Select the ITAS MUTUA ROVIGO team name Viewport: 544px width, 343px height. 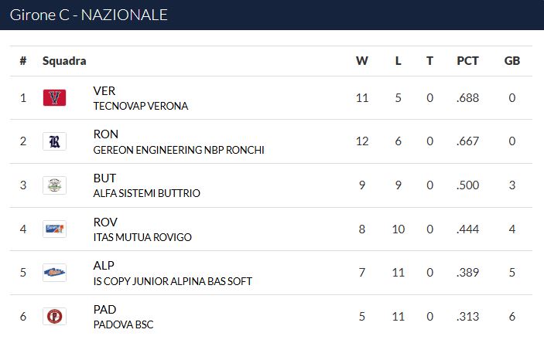coord(142,237)
